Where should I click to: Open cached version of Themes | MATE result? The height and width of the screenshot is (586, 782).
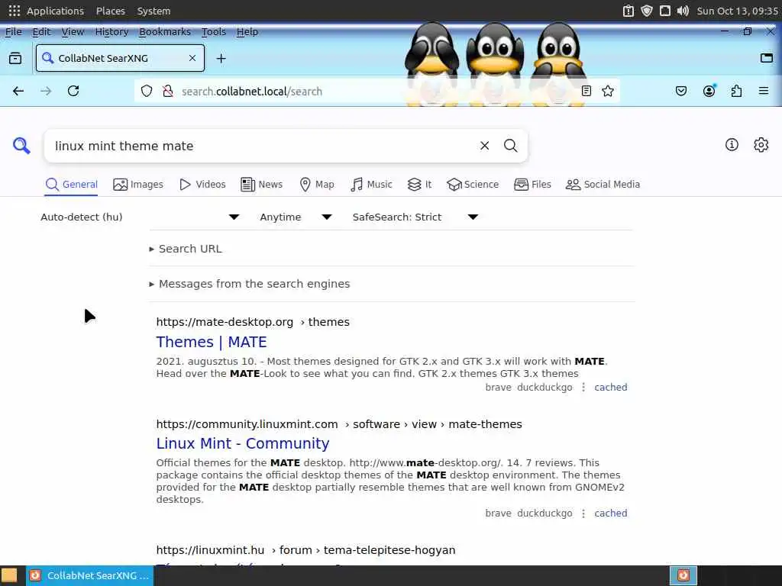click(611, 387)
